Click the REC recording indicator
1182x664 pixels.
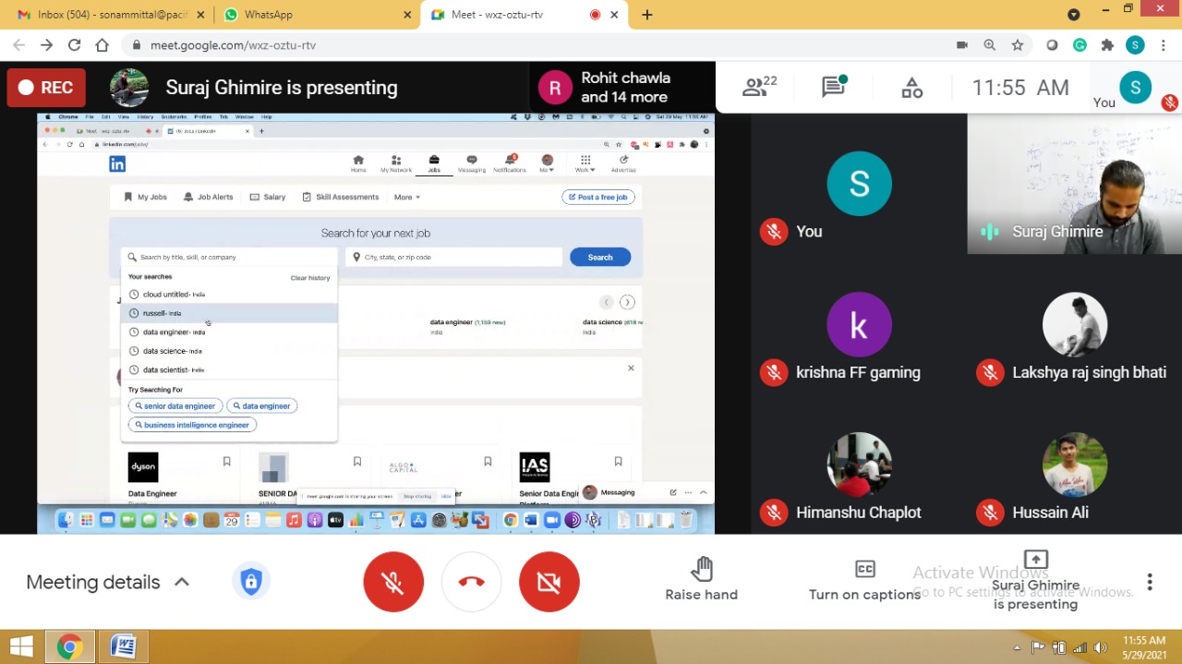(x=46, y=88)
